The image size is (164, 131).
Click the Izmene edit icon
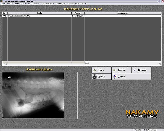pos(114,70)
